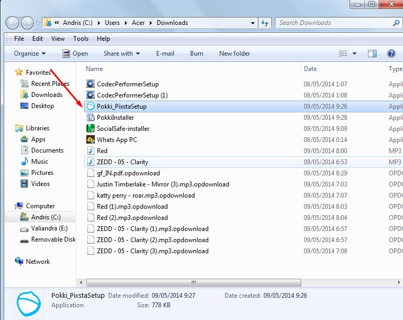Open the Help menu
The width and height of the screenshot is (403, 320).
coord(103,39)
